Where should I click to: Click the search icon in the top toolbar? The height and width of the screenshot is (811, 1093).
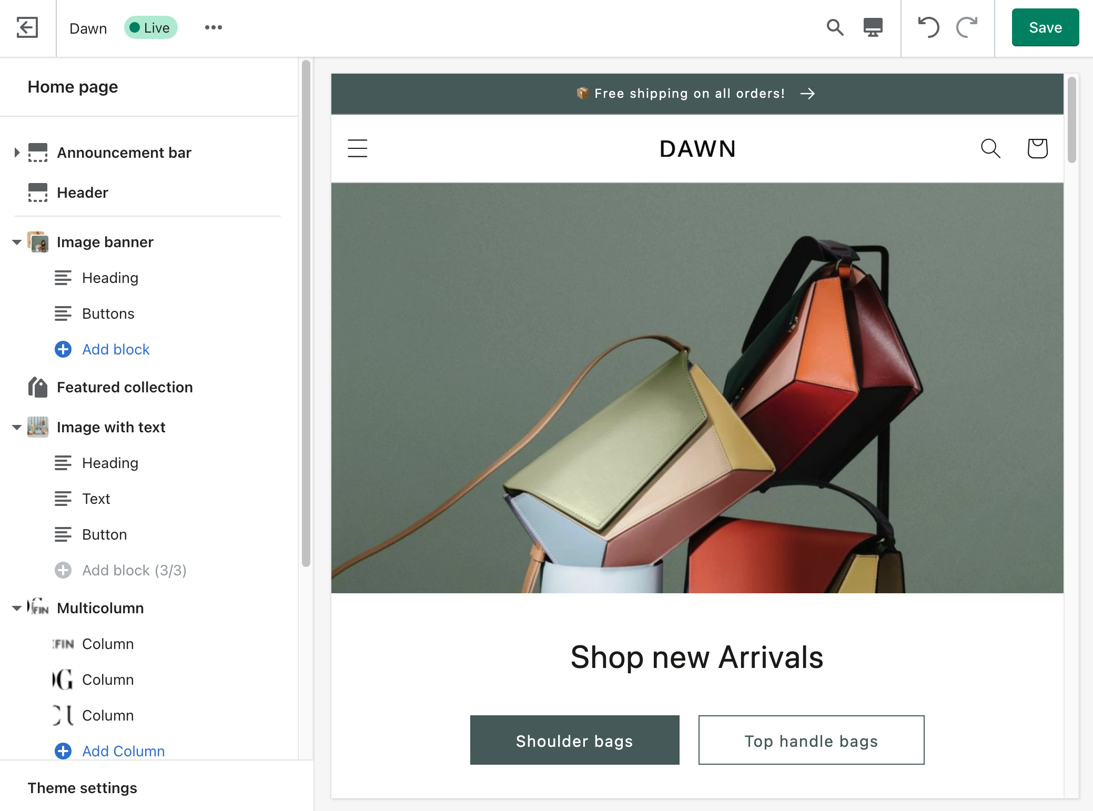coord(834,28)
